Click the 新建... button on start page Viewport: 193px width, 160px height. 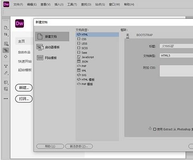(x=24, y=88)
